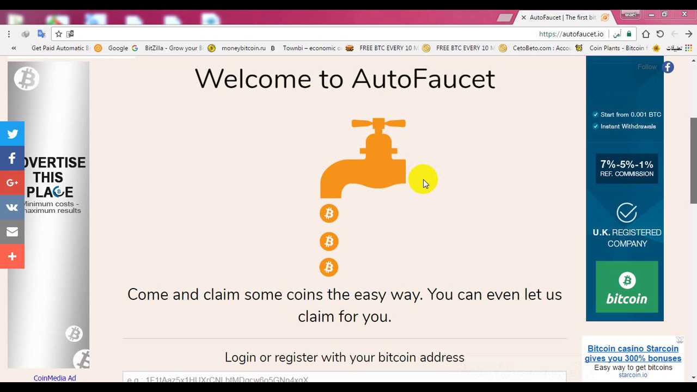Open the moneybitcoin.ru bookmark
The width and height of the screenshot is (697, 392).
(248, 48)
